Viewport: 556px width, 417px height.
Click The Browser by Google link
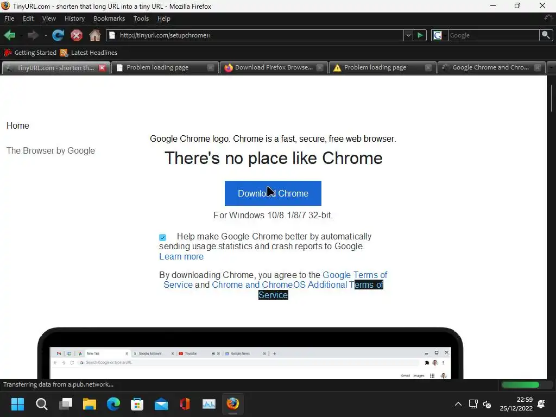[x=50, y=151]
